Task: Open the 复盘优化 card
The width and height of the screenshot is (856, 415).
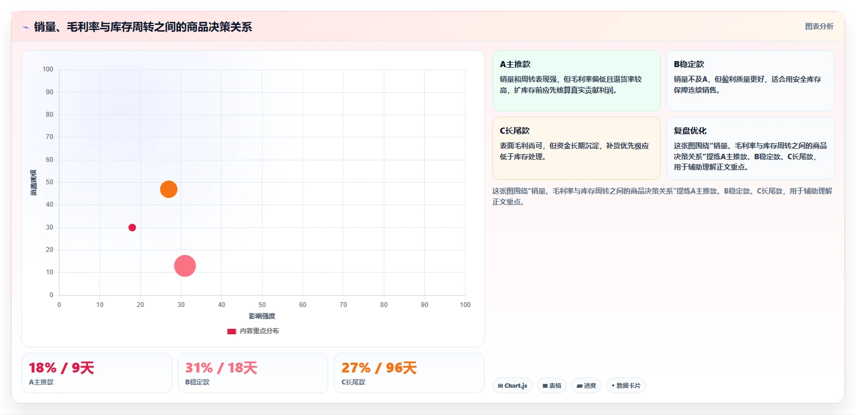Action: tap(750, 148)
